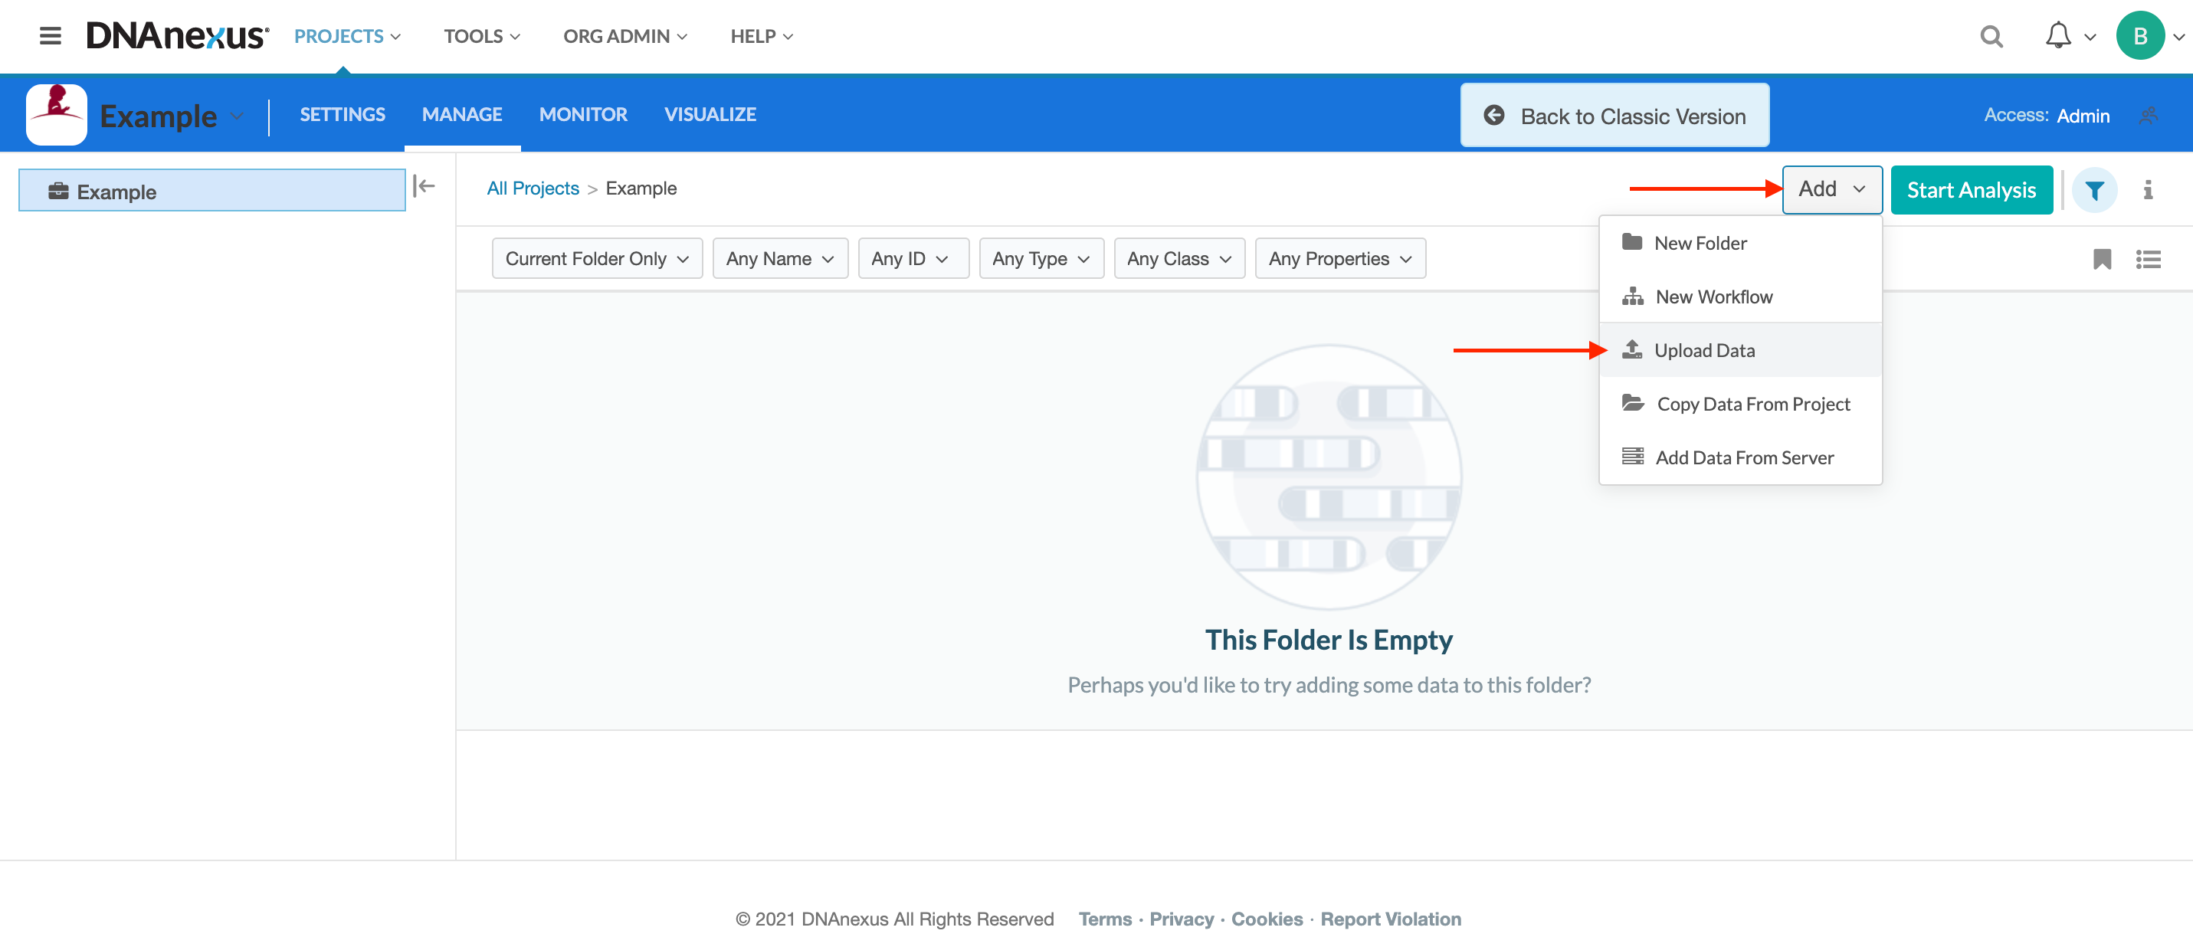Open the Terms footer link
Viewport: 2193px width, 947px height.
coord(1105,919)
